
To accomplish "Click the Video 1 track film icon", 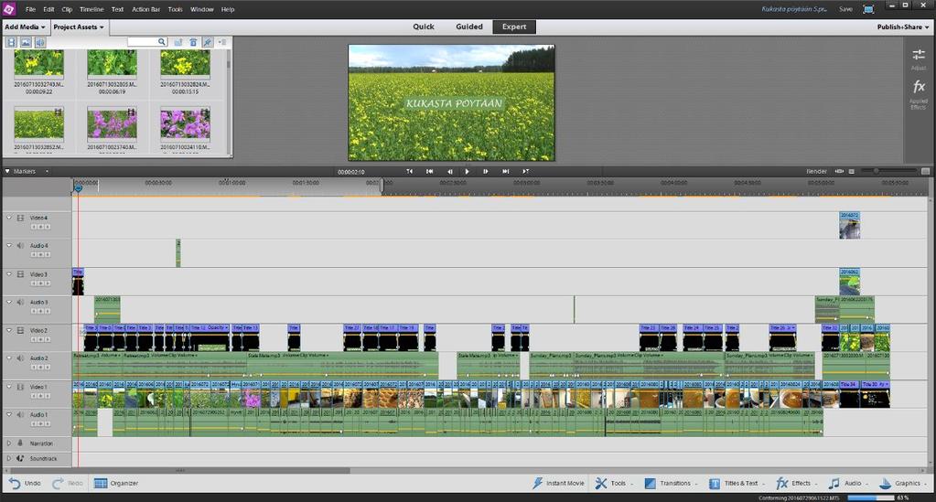I will (x=20, y=387).
